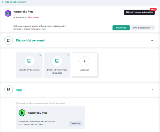
Task: Click the plus icon to add device
Action: coord(84,61)
